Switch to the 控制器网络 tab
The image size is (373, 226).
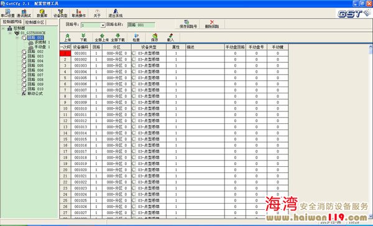[x=12, y=22]
